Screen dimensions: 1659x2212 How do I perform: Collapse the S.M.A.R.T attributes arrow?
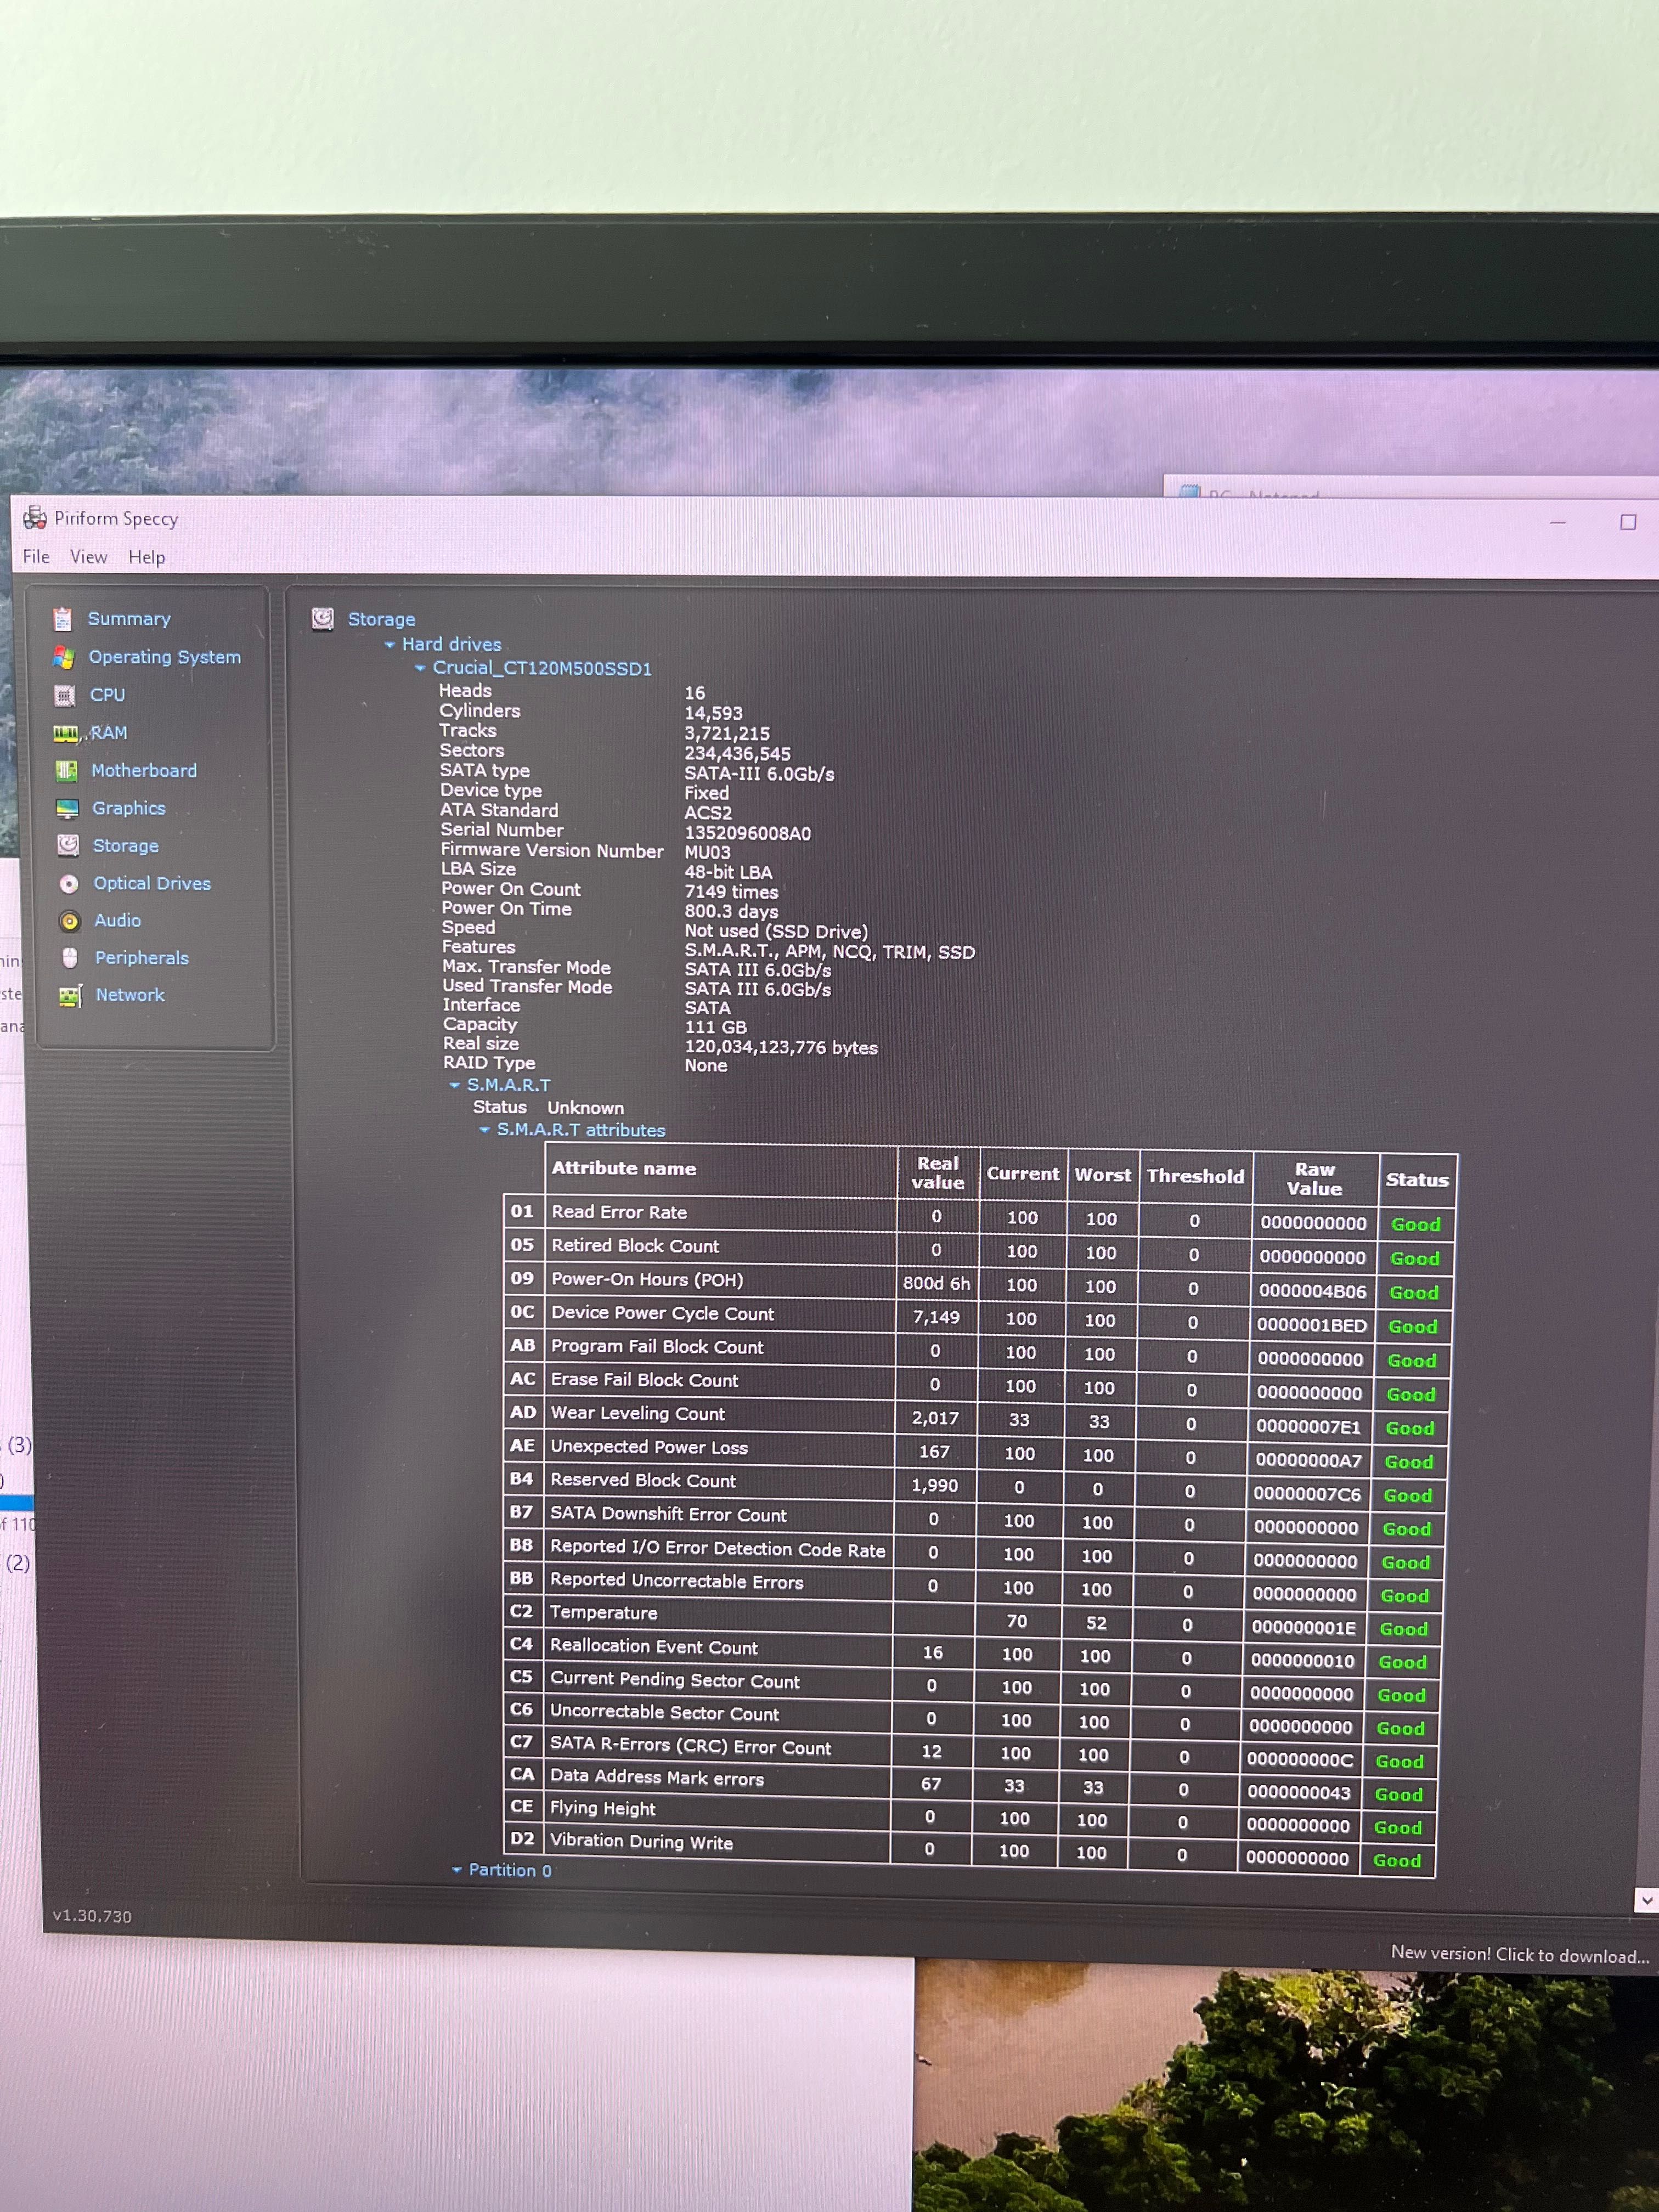pos(485,1130)
